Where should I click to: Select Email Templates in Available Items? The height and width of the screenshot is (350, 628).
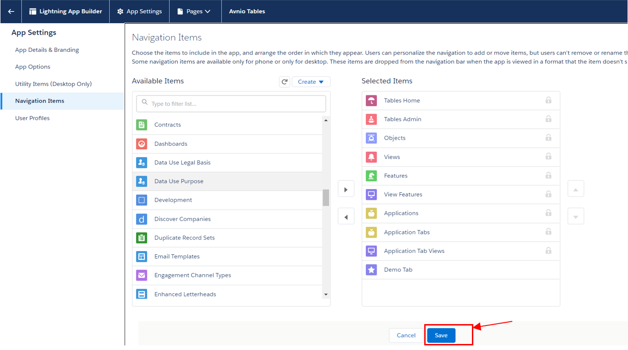pyautogui.click(x=177, y=257)
